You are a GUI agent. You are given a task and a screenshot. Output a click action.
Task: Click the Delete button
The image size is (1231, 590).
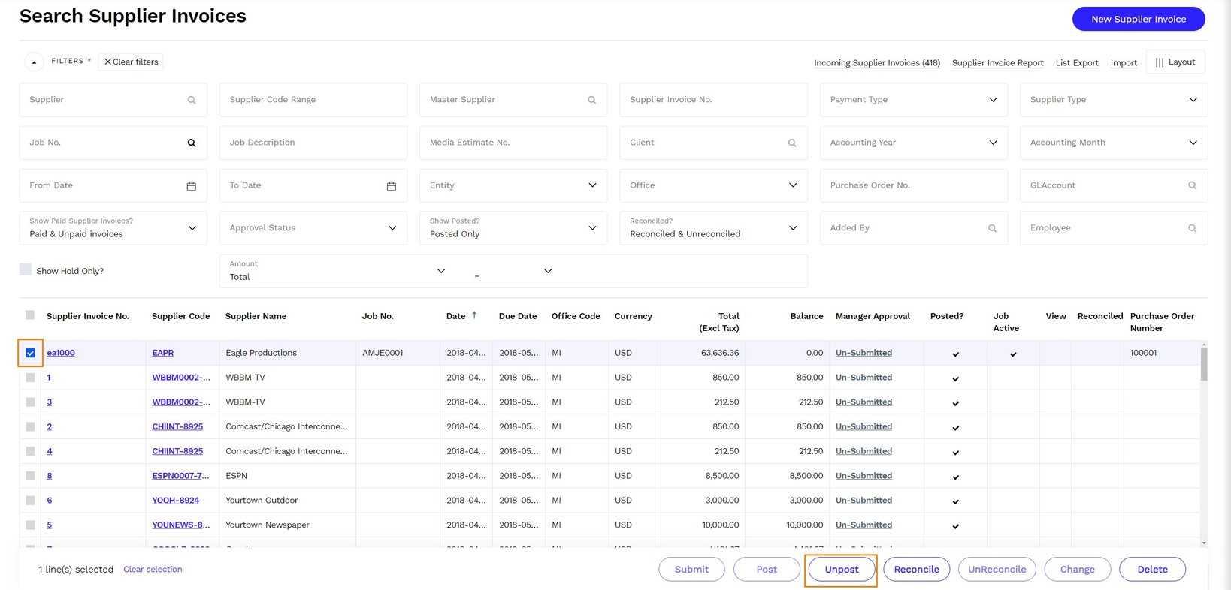tap(1153, 570)
